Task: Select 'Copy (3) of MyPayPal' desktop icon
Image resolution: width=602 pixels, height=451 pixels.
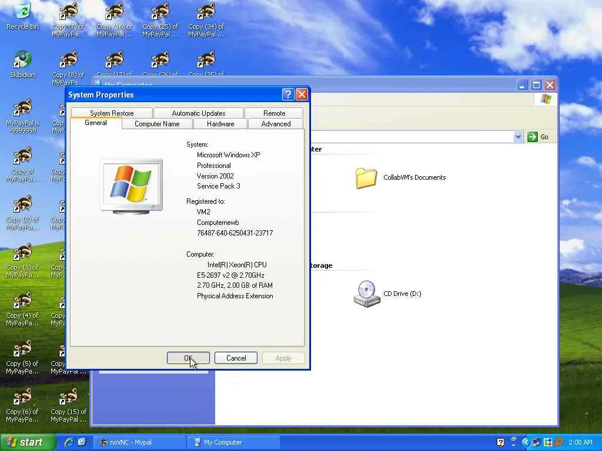Action: 23,261
